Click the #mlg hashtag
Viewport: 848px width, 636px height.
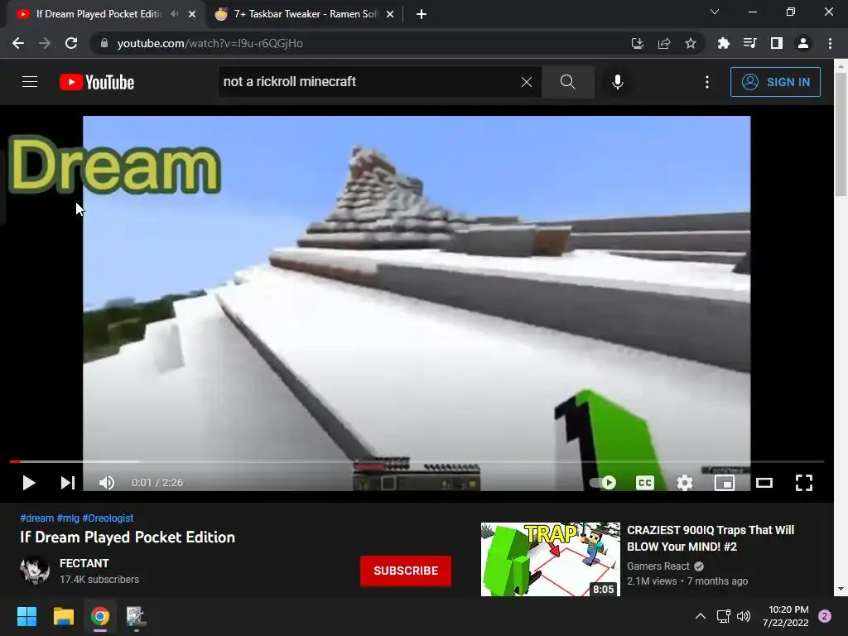68,518
